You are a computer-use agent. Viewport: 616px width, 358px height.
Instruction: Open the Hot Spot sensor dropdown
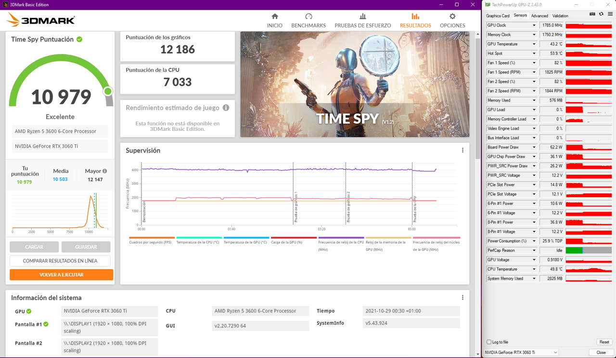(x=534, y=53)
